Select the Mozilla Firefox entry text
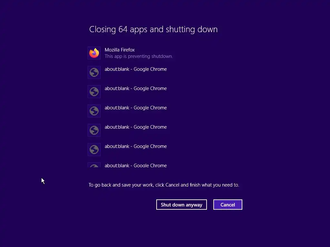This screenshot has height=247, width=330. pyautogui.click(x=120, y=50)
